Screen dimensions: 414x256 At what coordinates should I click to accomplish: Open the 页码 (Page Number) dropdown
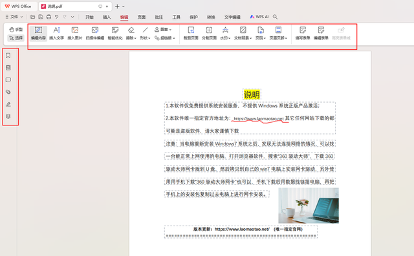pos(261,33)
